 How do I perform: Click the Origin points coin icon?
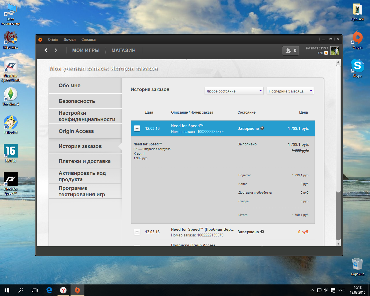tap(326, 53)
